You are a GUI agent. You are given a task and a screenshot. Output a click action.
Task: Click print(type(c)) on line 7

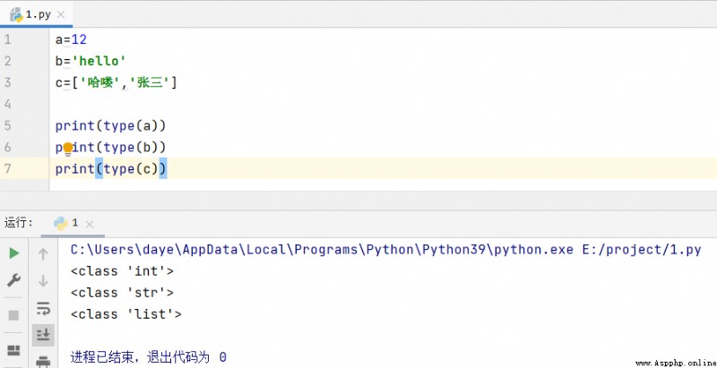[110, 169]
